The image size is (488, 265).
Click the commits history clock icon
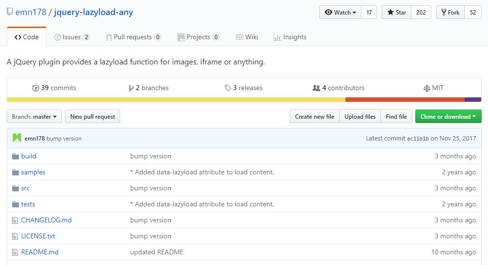tap(35, 88)
